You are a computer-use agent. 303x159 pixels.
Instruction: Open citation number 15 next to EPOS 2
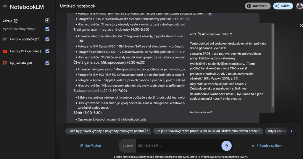(187, 19)
